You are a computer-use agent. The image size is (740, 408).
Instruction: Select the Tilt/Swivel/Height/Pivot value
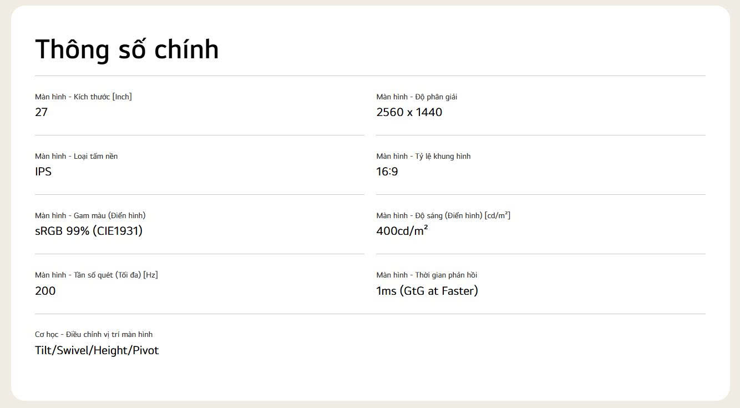(x=97, y=350)
